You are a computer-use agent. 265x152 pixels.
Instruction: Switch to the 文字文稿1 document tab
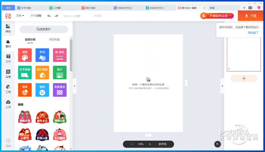[x=31, y=8]
